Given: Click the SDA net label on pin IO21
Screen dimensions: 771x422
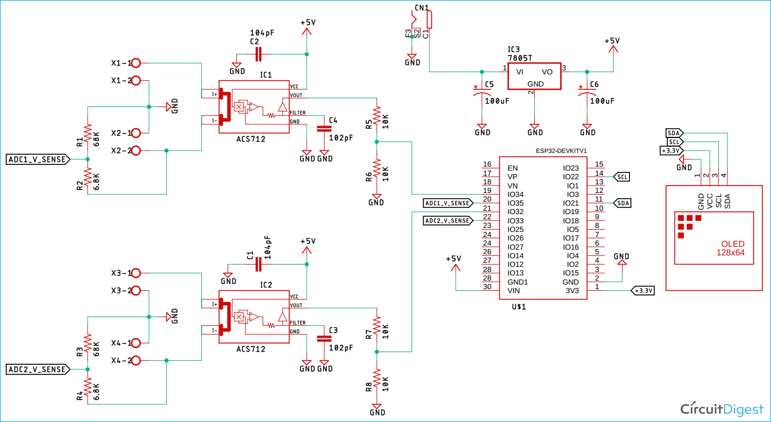Looking at the screenshot, I should [622, 203].
